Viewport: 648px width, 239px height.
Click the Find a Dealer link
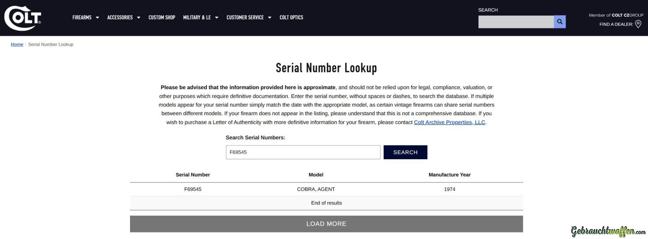pyautogui.click(x=616, y=24)
